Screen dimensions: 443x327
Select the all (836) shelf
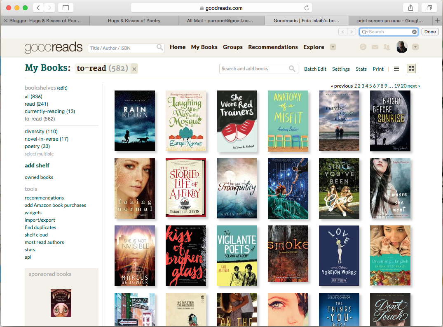[x=33, y=97]
